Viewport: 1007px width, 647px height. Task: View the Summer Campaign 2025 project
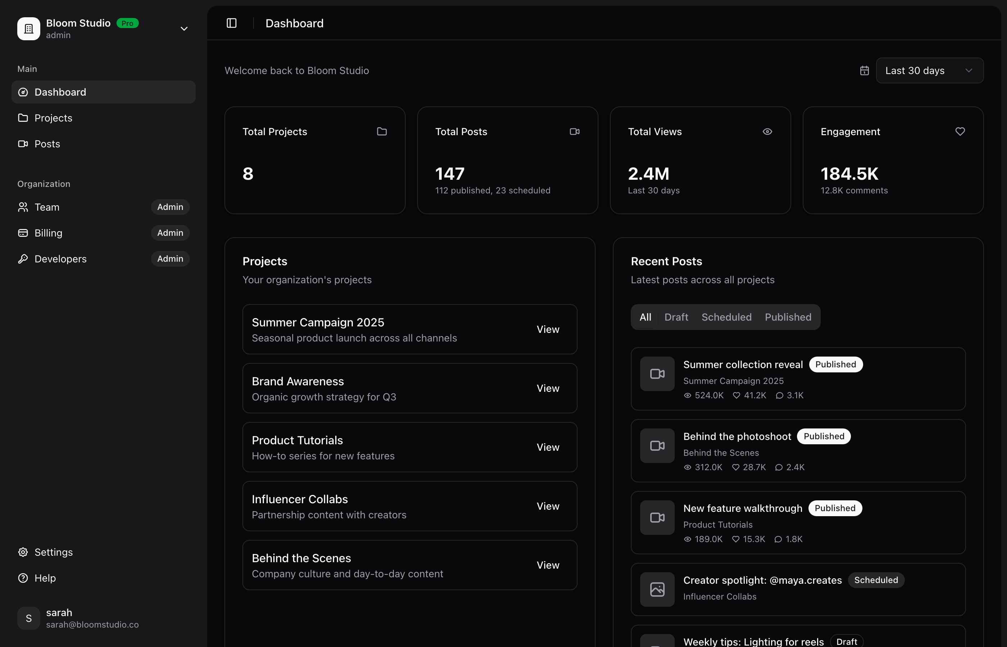548,329
